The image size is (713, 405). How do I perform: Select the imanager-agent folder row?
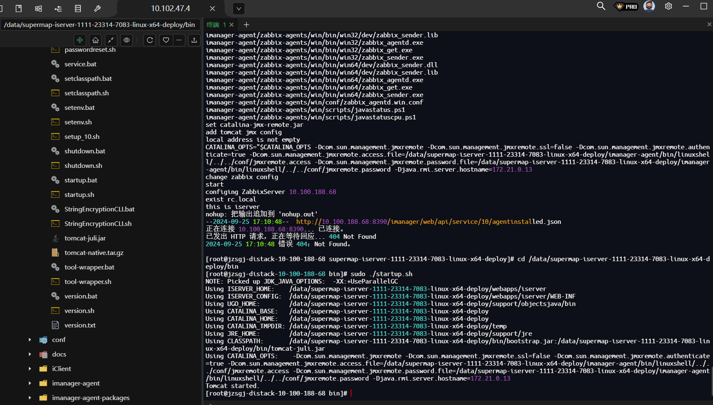(101, 383)
